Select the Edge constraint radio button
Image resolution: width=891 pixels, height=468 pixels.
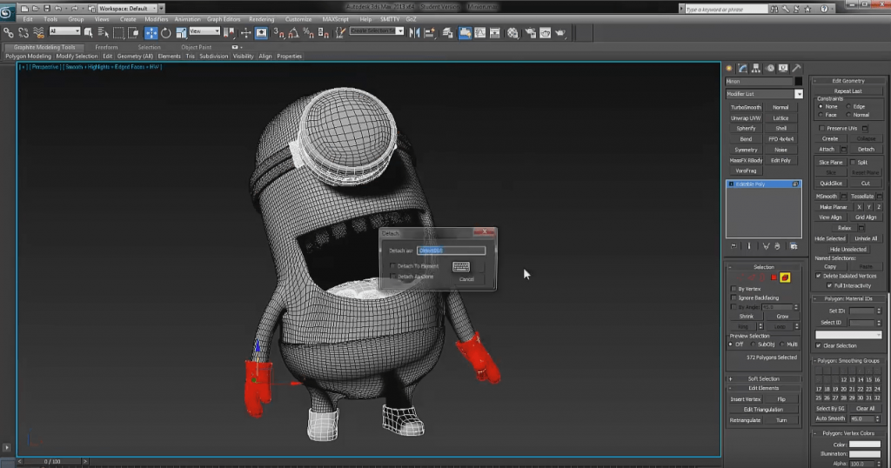click(849, 106)
